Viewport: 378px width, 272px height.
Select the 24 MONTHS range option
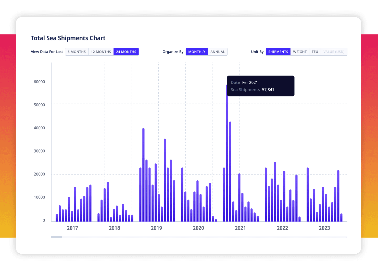coord(126,52)
